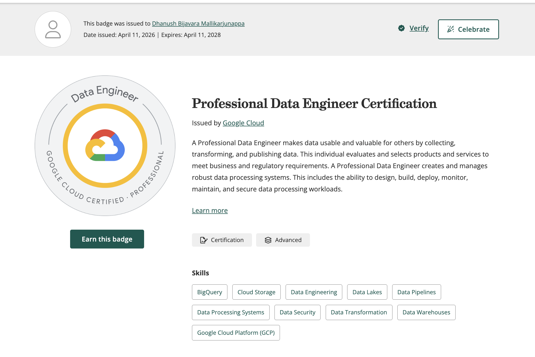Image resolution: width=535 pixels, height=357 pixels.
Task: Open the Google Cloud Platform (GCP) skill tag
Action: tap(236, 333)
